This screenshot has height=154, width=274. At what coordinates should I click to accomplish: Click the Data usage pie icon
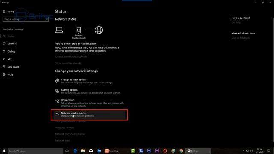pyautogui.click(x=4, y=67)
